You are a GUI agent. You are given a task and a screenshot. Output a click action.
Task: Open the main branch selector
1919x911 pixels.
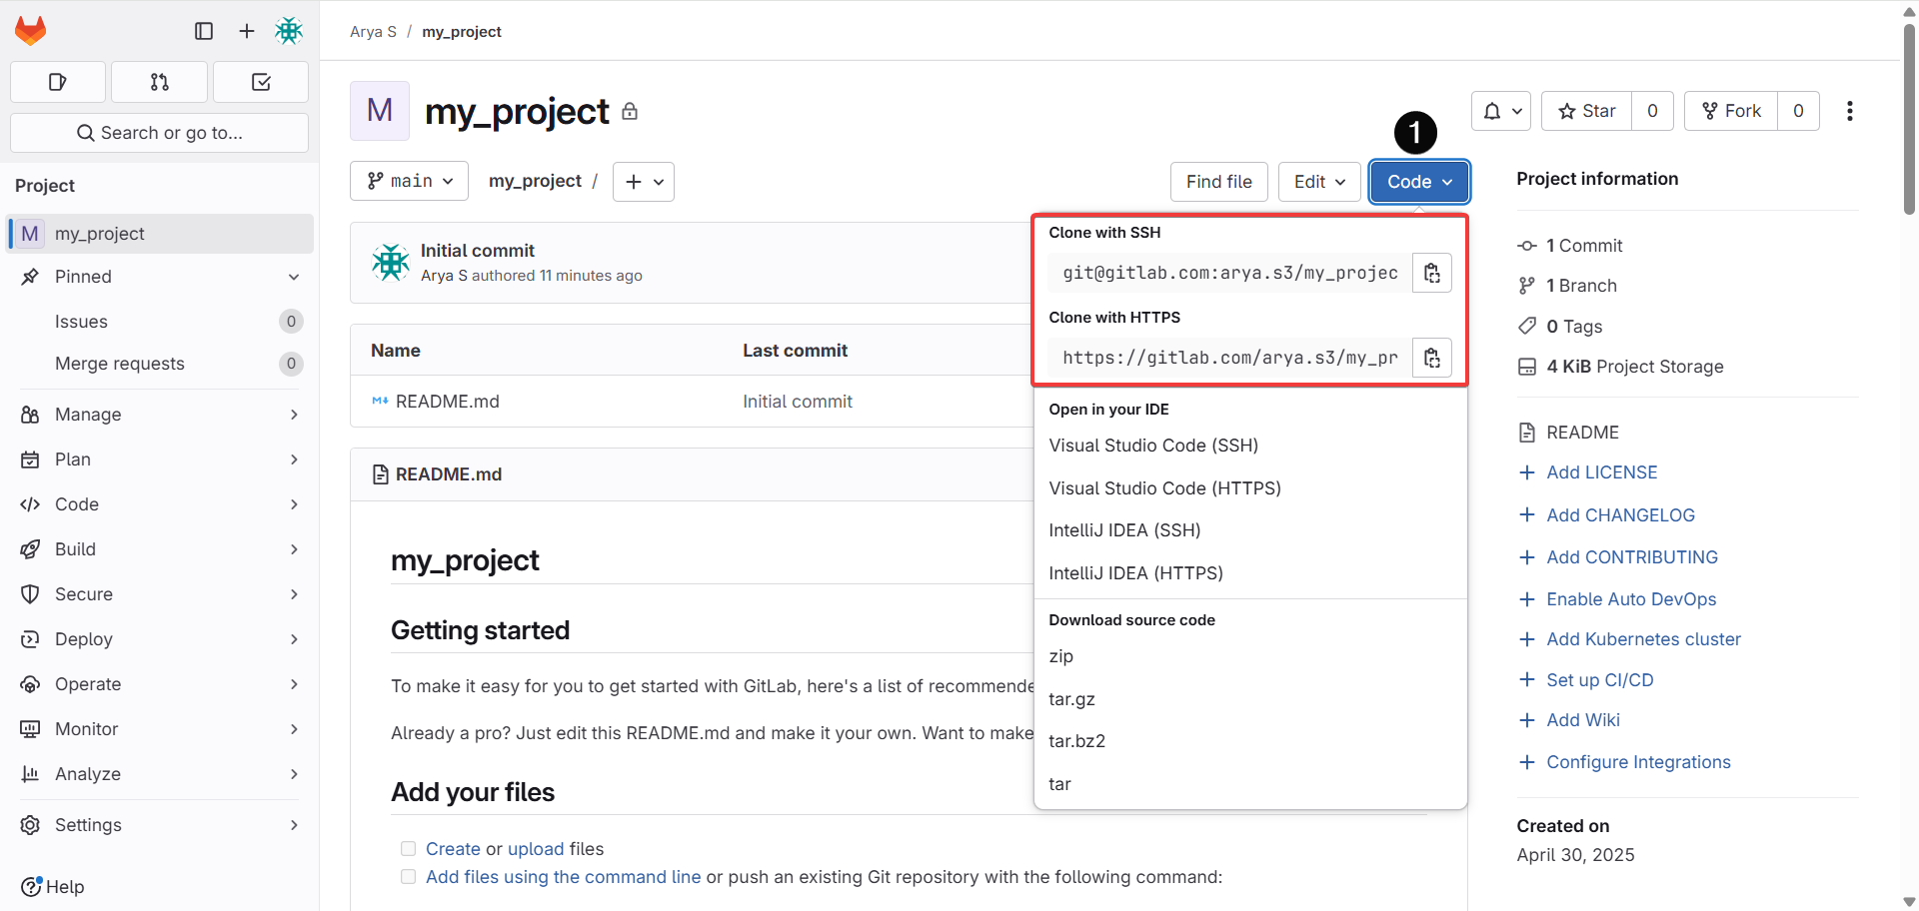pos(409,181)
